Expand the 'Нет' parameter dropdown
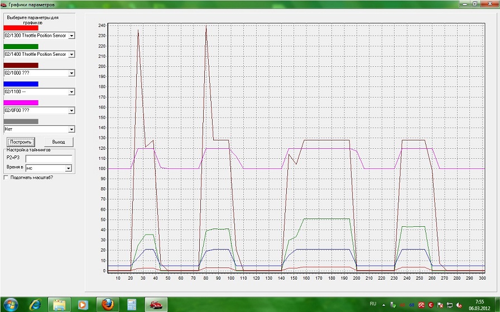The image size is (500, 312). tap(71, 129)
